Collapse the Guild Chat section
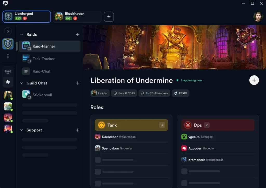 pyautogui.click(x=22, y=83)
